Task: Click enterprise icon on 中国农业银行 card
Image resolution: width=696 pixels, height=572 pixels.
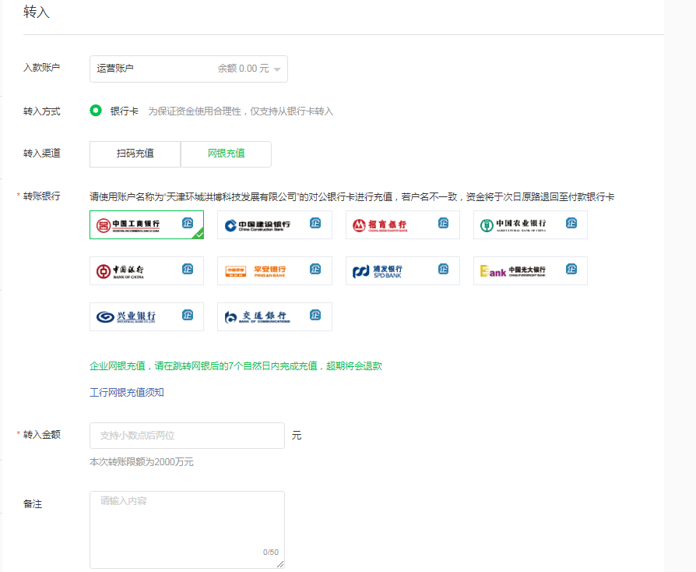Action: (x=571, y=223)
